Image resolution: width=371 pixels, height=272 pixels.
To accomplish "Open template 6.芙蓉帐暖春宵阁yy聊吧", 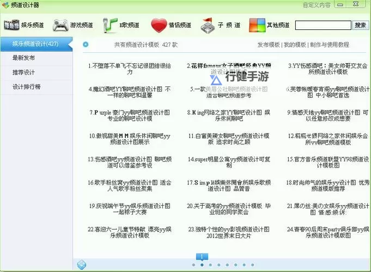I will (328, 92).
